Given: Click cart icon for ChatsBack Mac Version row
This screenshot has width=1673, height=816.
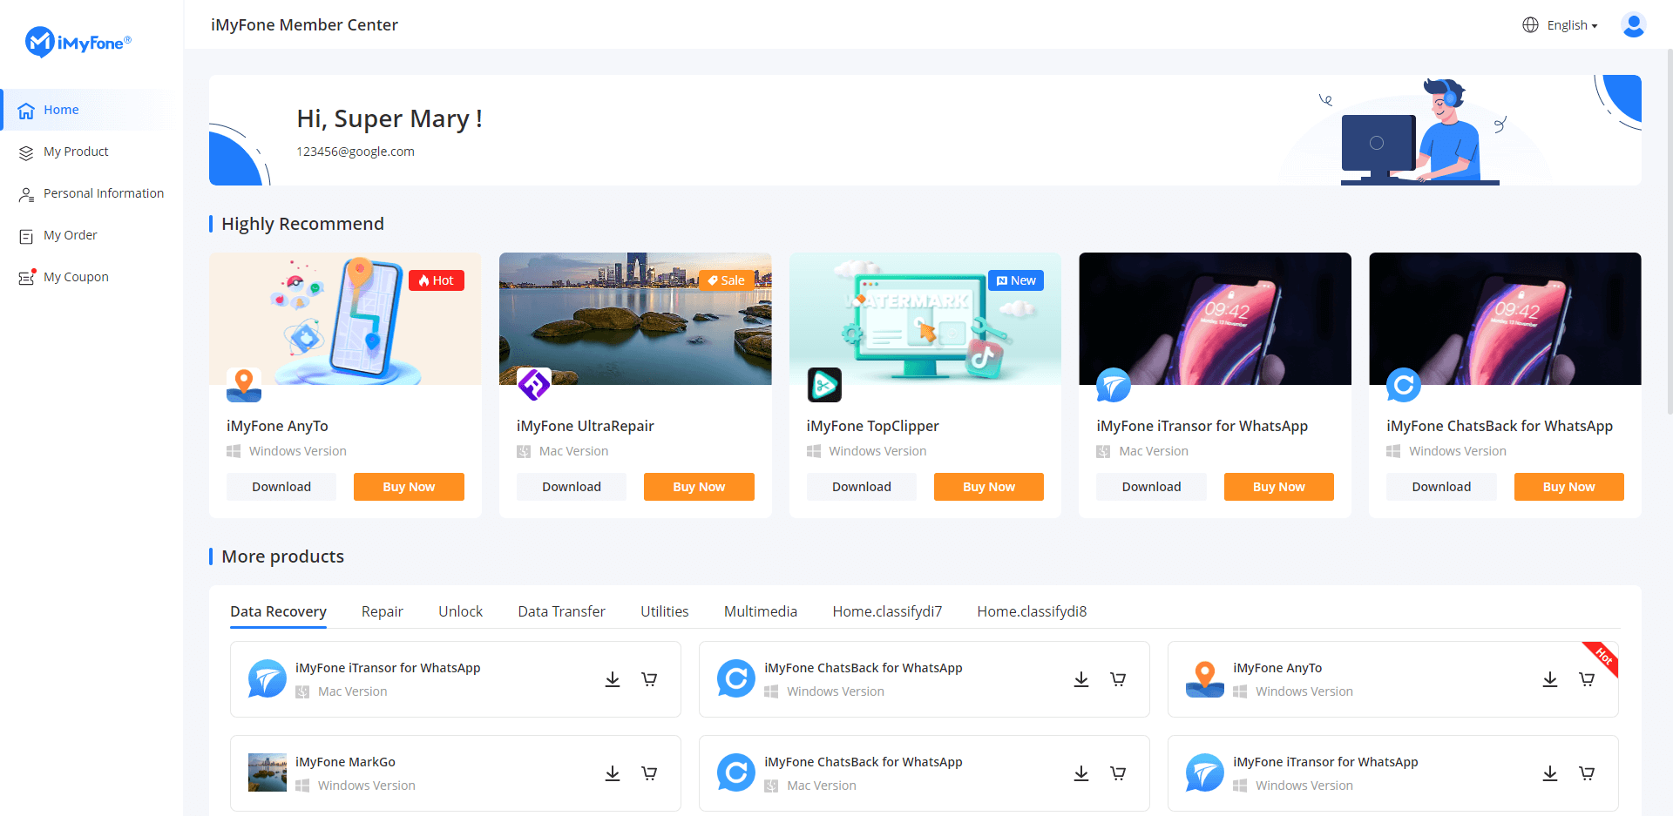Looking at the screenshot, I should pyautogui.click(x=1118, y=773).
